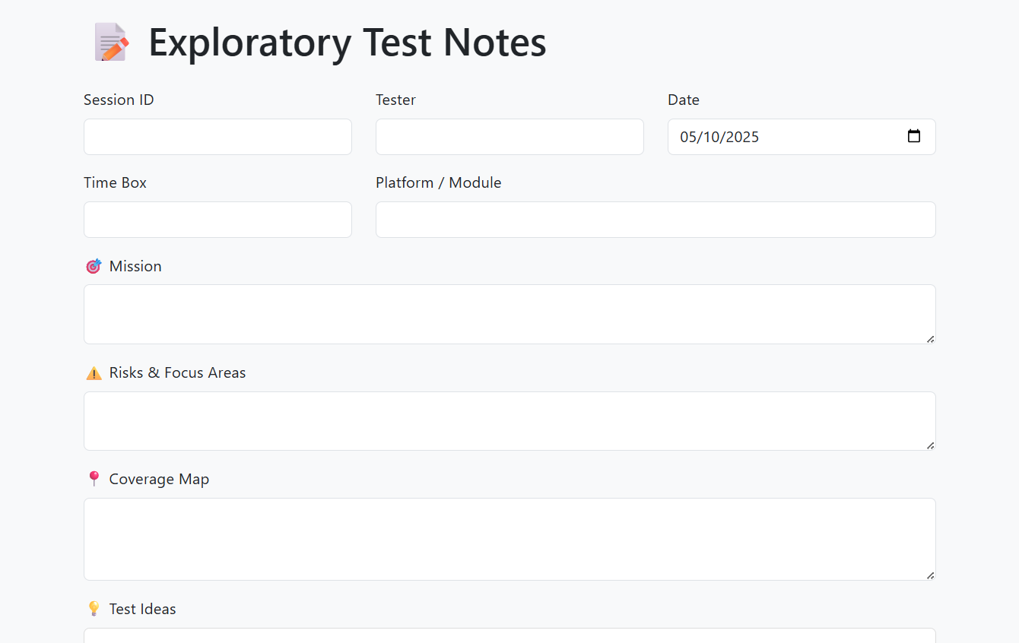Click inside the Test Ideas text area
The height and width of the screenshot is (643, 1019).
(510, 638)
